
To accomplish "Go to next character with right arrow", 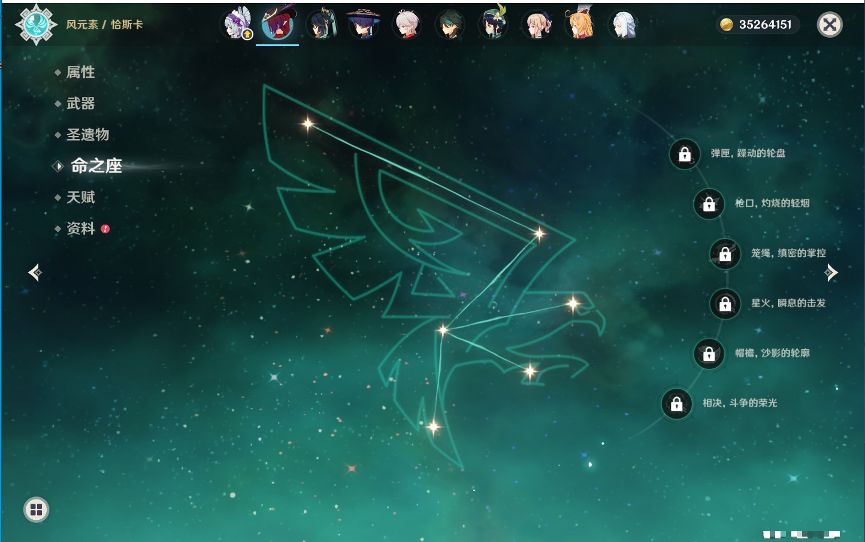I will pyautogui.click(x=831, y=272).
